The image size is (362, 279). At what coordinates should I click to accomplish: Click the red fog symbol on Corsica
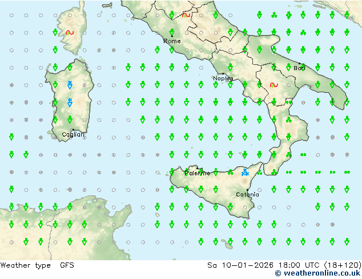pyautogui.click(x=70, y=32)
